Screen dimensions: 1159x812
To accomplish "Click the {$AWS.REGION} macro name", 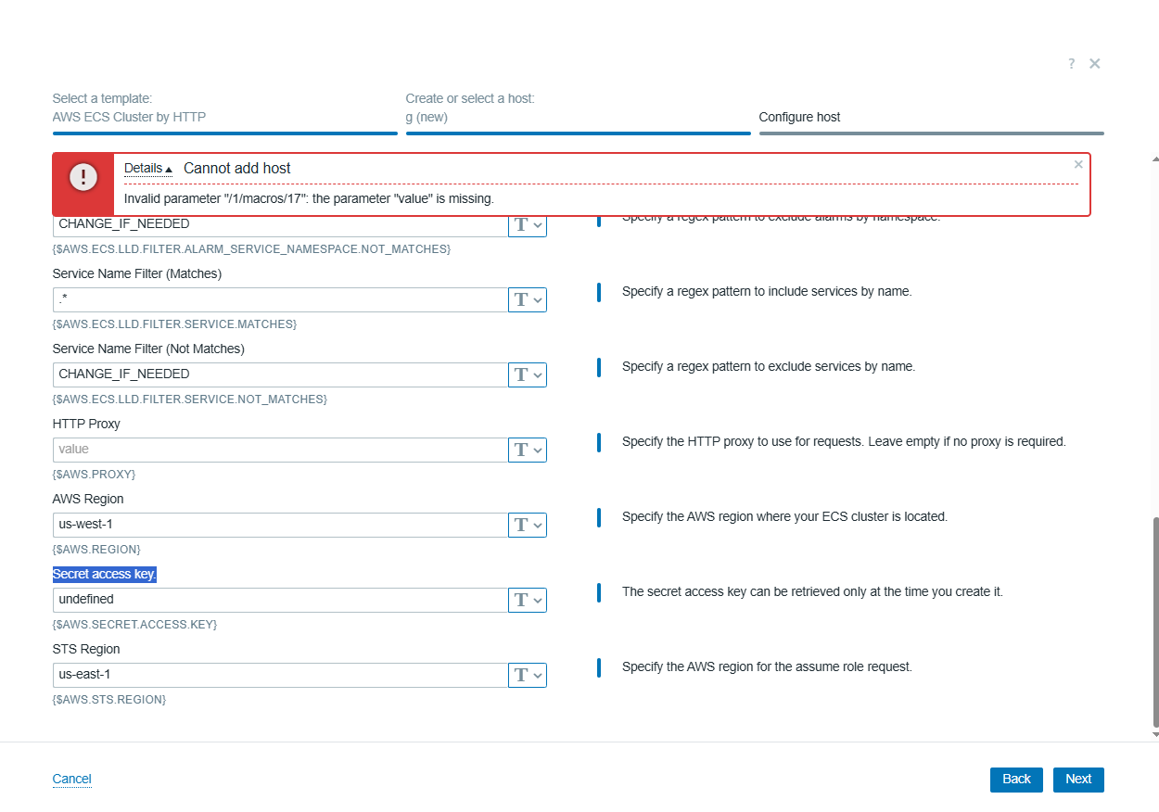I will 96,550.
